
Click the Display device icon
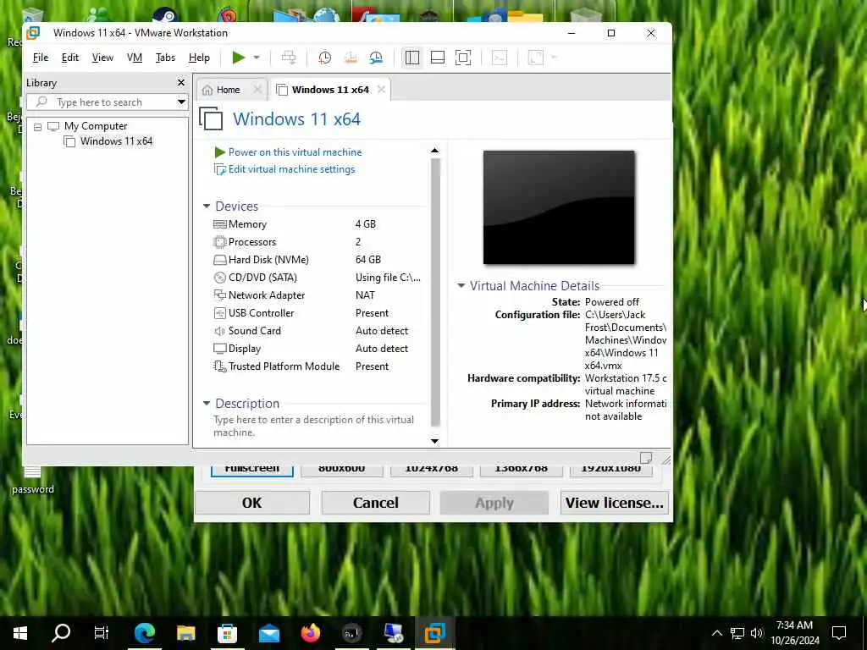220,349
